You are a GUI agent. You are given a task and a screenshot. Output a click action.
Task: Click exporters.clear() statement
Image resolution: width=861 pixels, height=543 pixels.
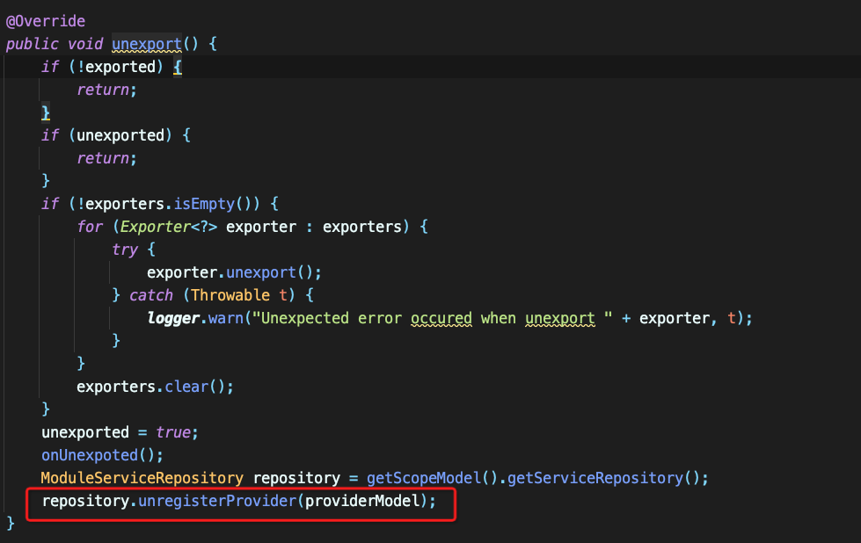[x=155, y=387]
